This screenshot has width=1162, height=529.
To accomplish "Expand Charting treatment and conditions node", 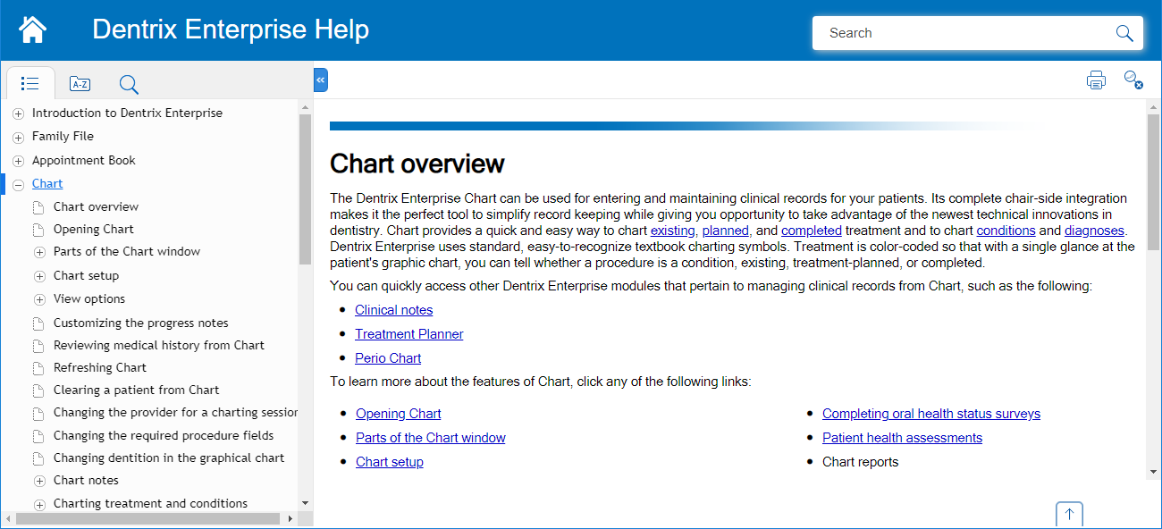I will coord(39,505).
